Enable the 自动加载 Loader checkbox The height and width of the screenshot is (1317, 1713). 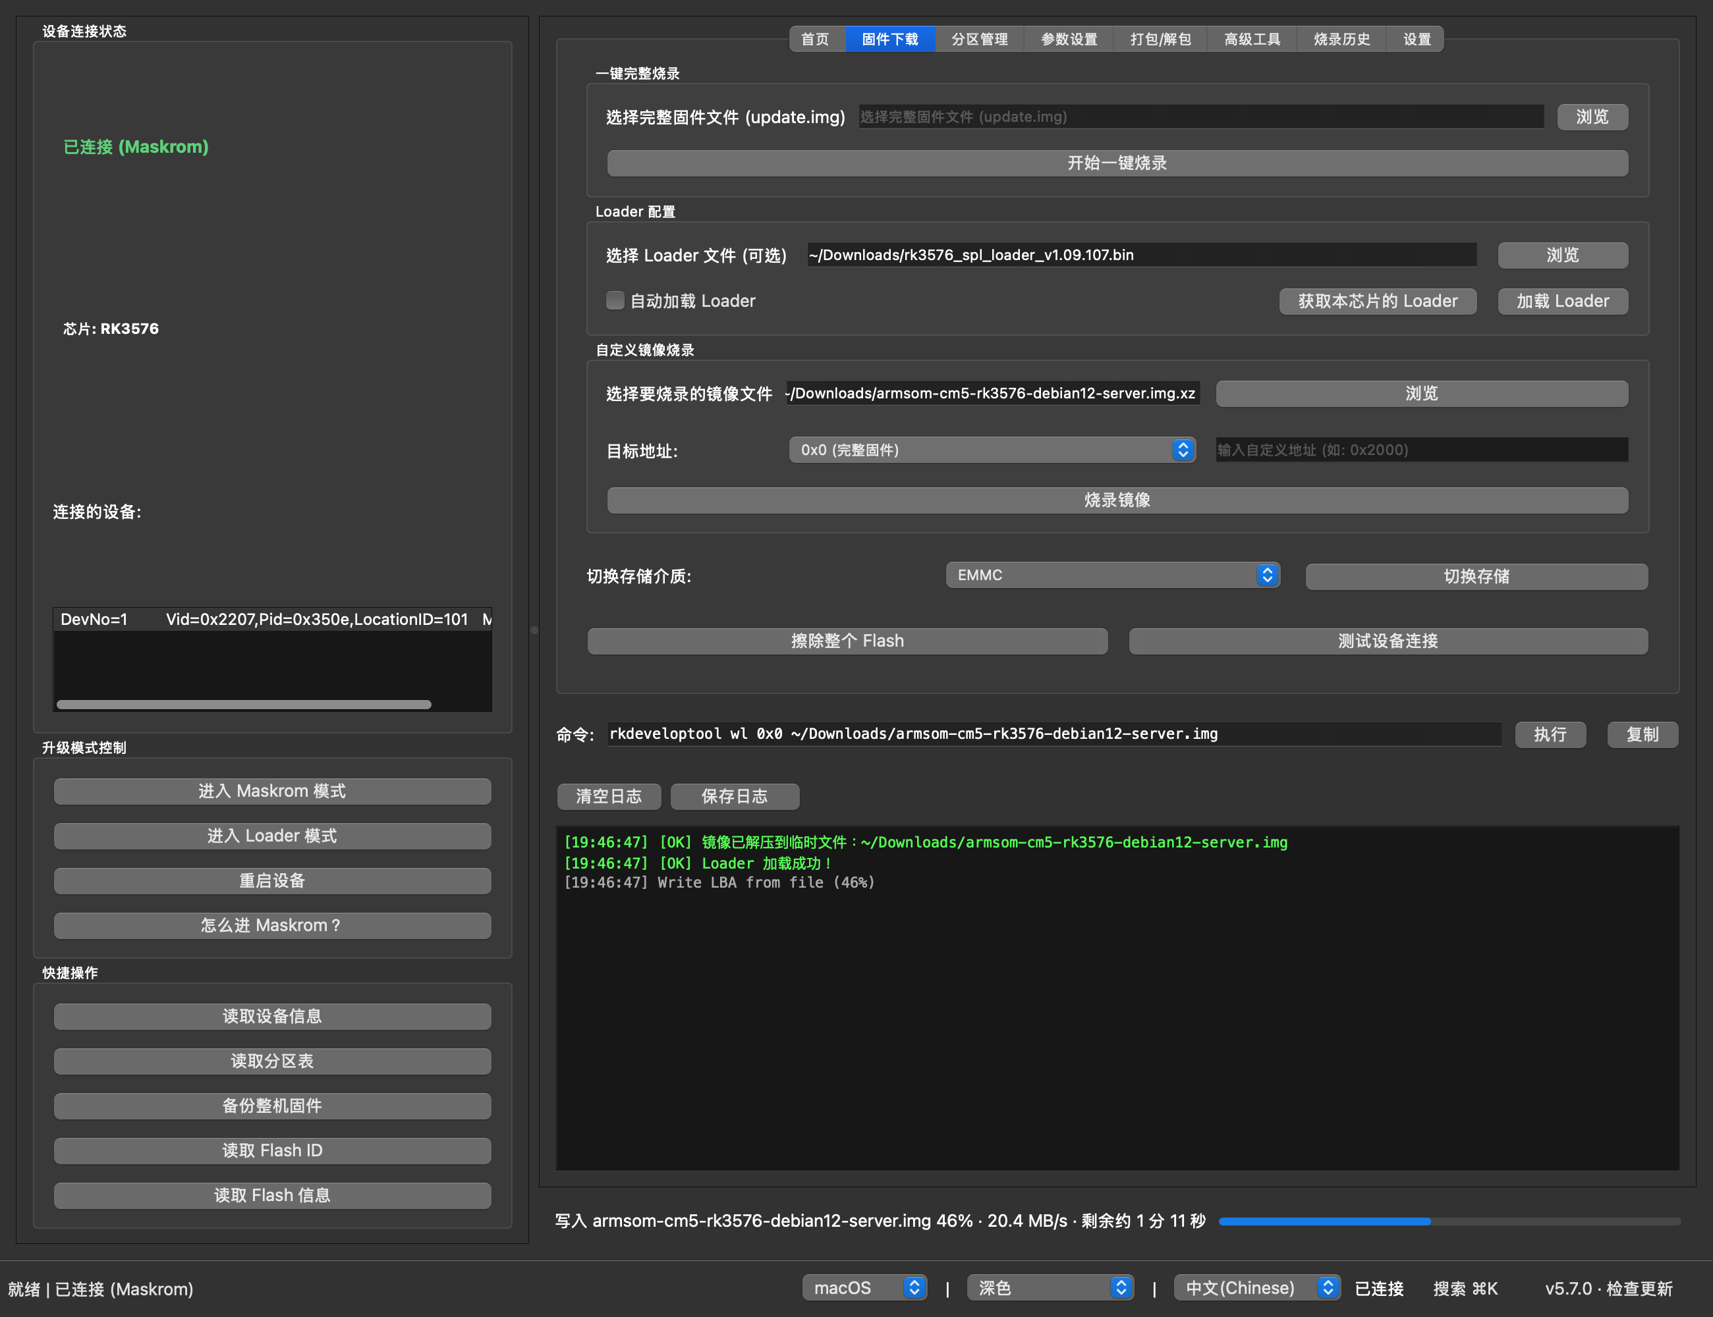point(615,301)
